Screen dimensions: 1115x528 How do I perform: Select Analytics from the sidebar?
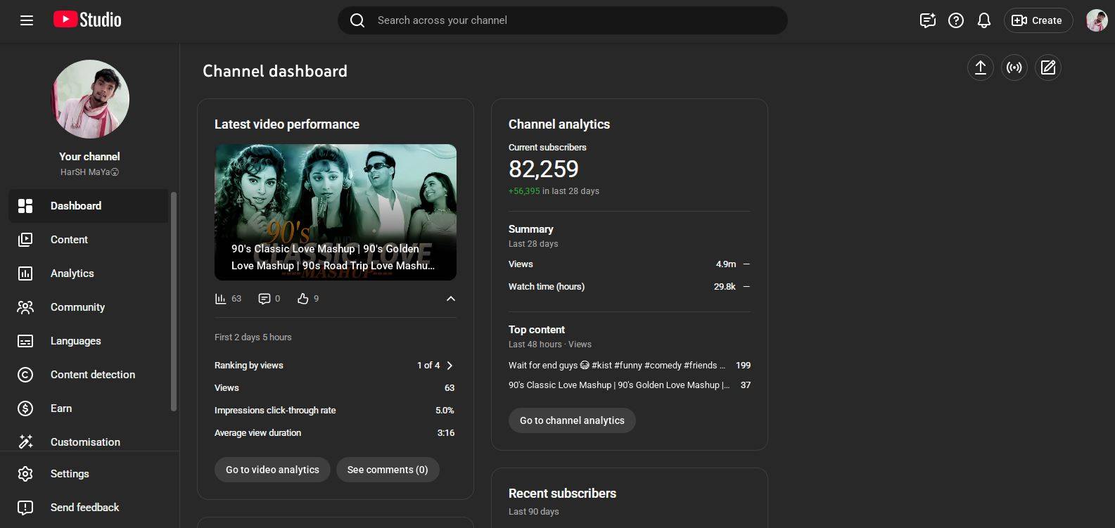72,273
